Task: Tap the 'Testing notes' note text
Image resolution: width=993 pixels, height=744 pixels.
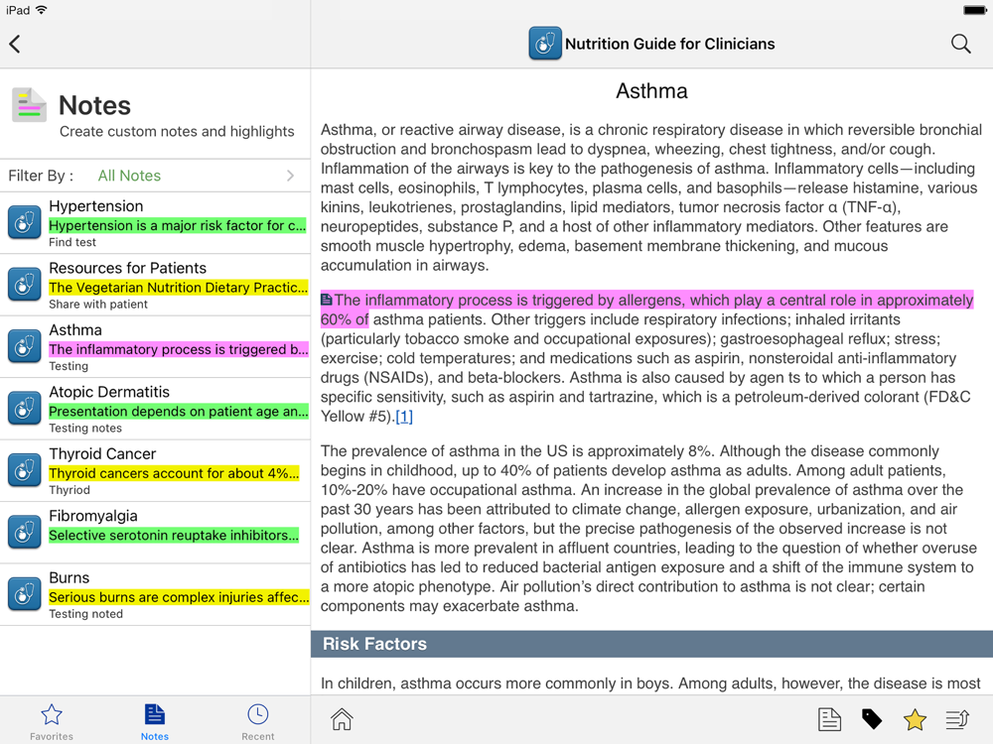Action: click(85, 429)
